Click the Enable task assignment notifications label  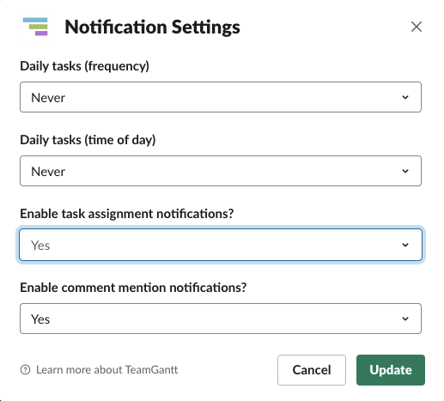127,214
